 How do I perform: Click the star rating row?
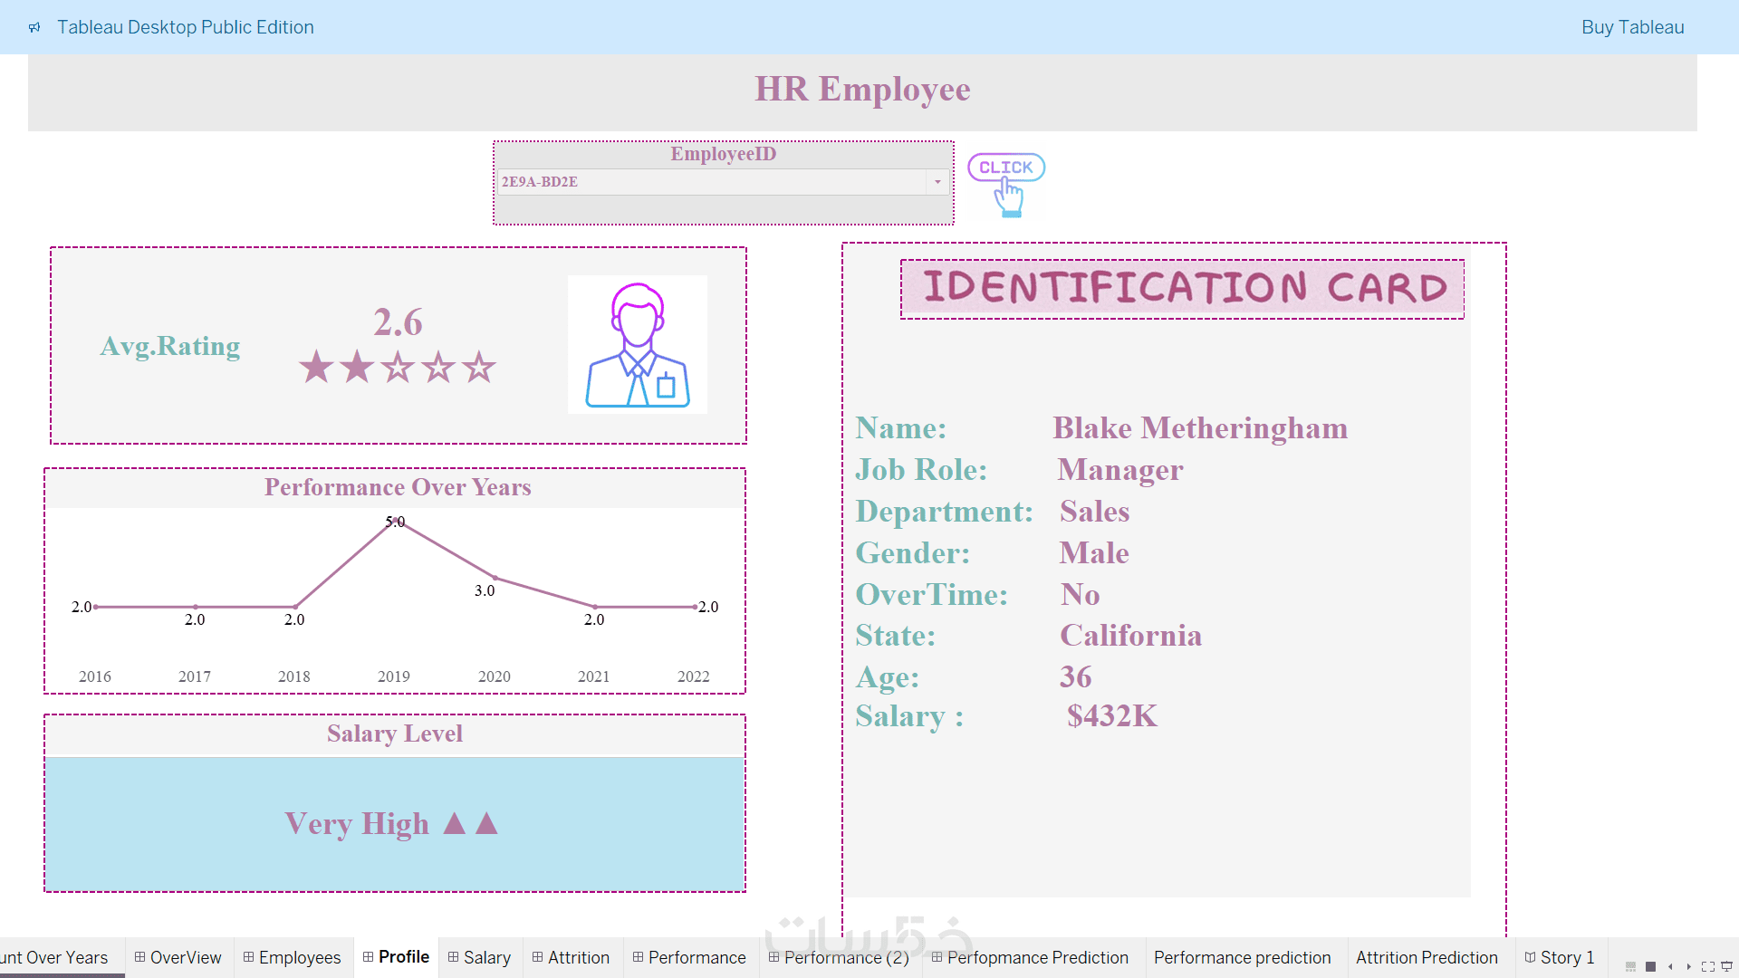coord(397,367)
